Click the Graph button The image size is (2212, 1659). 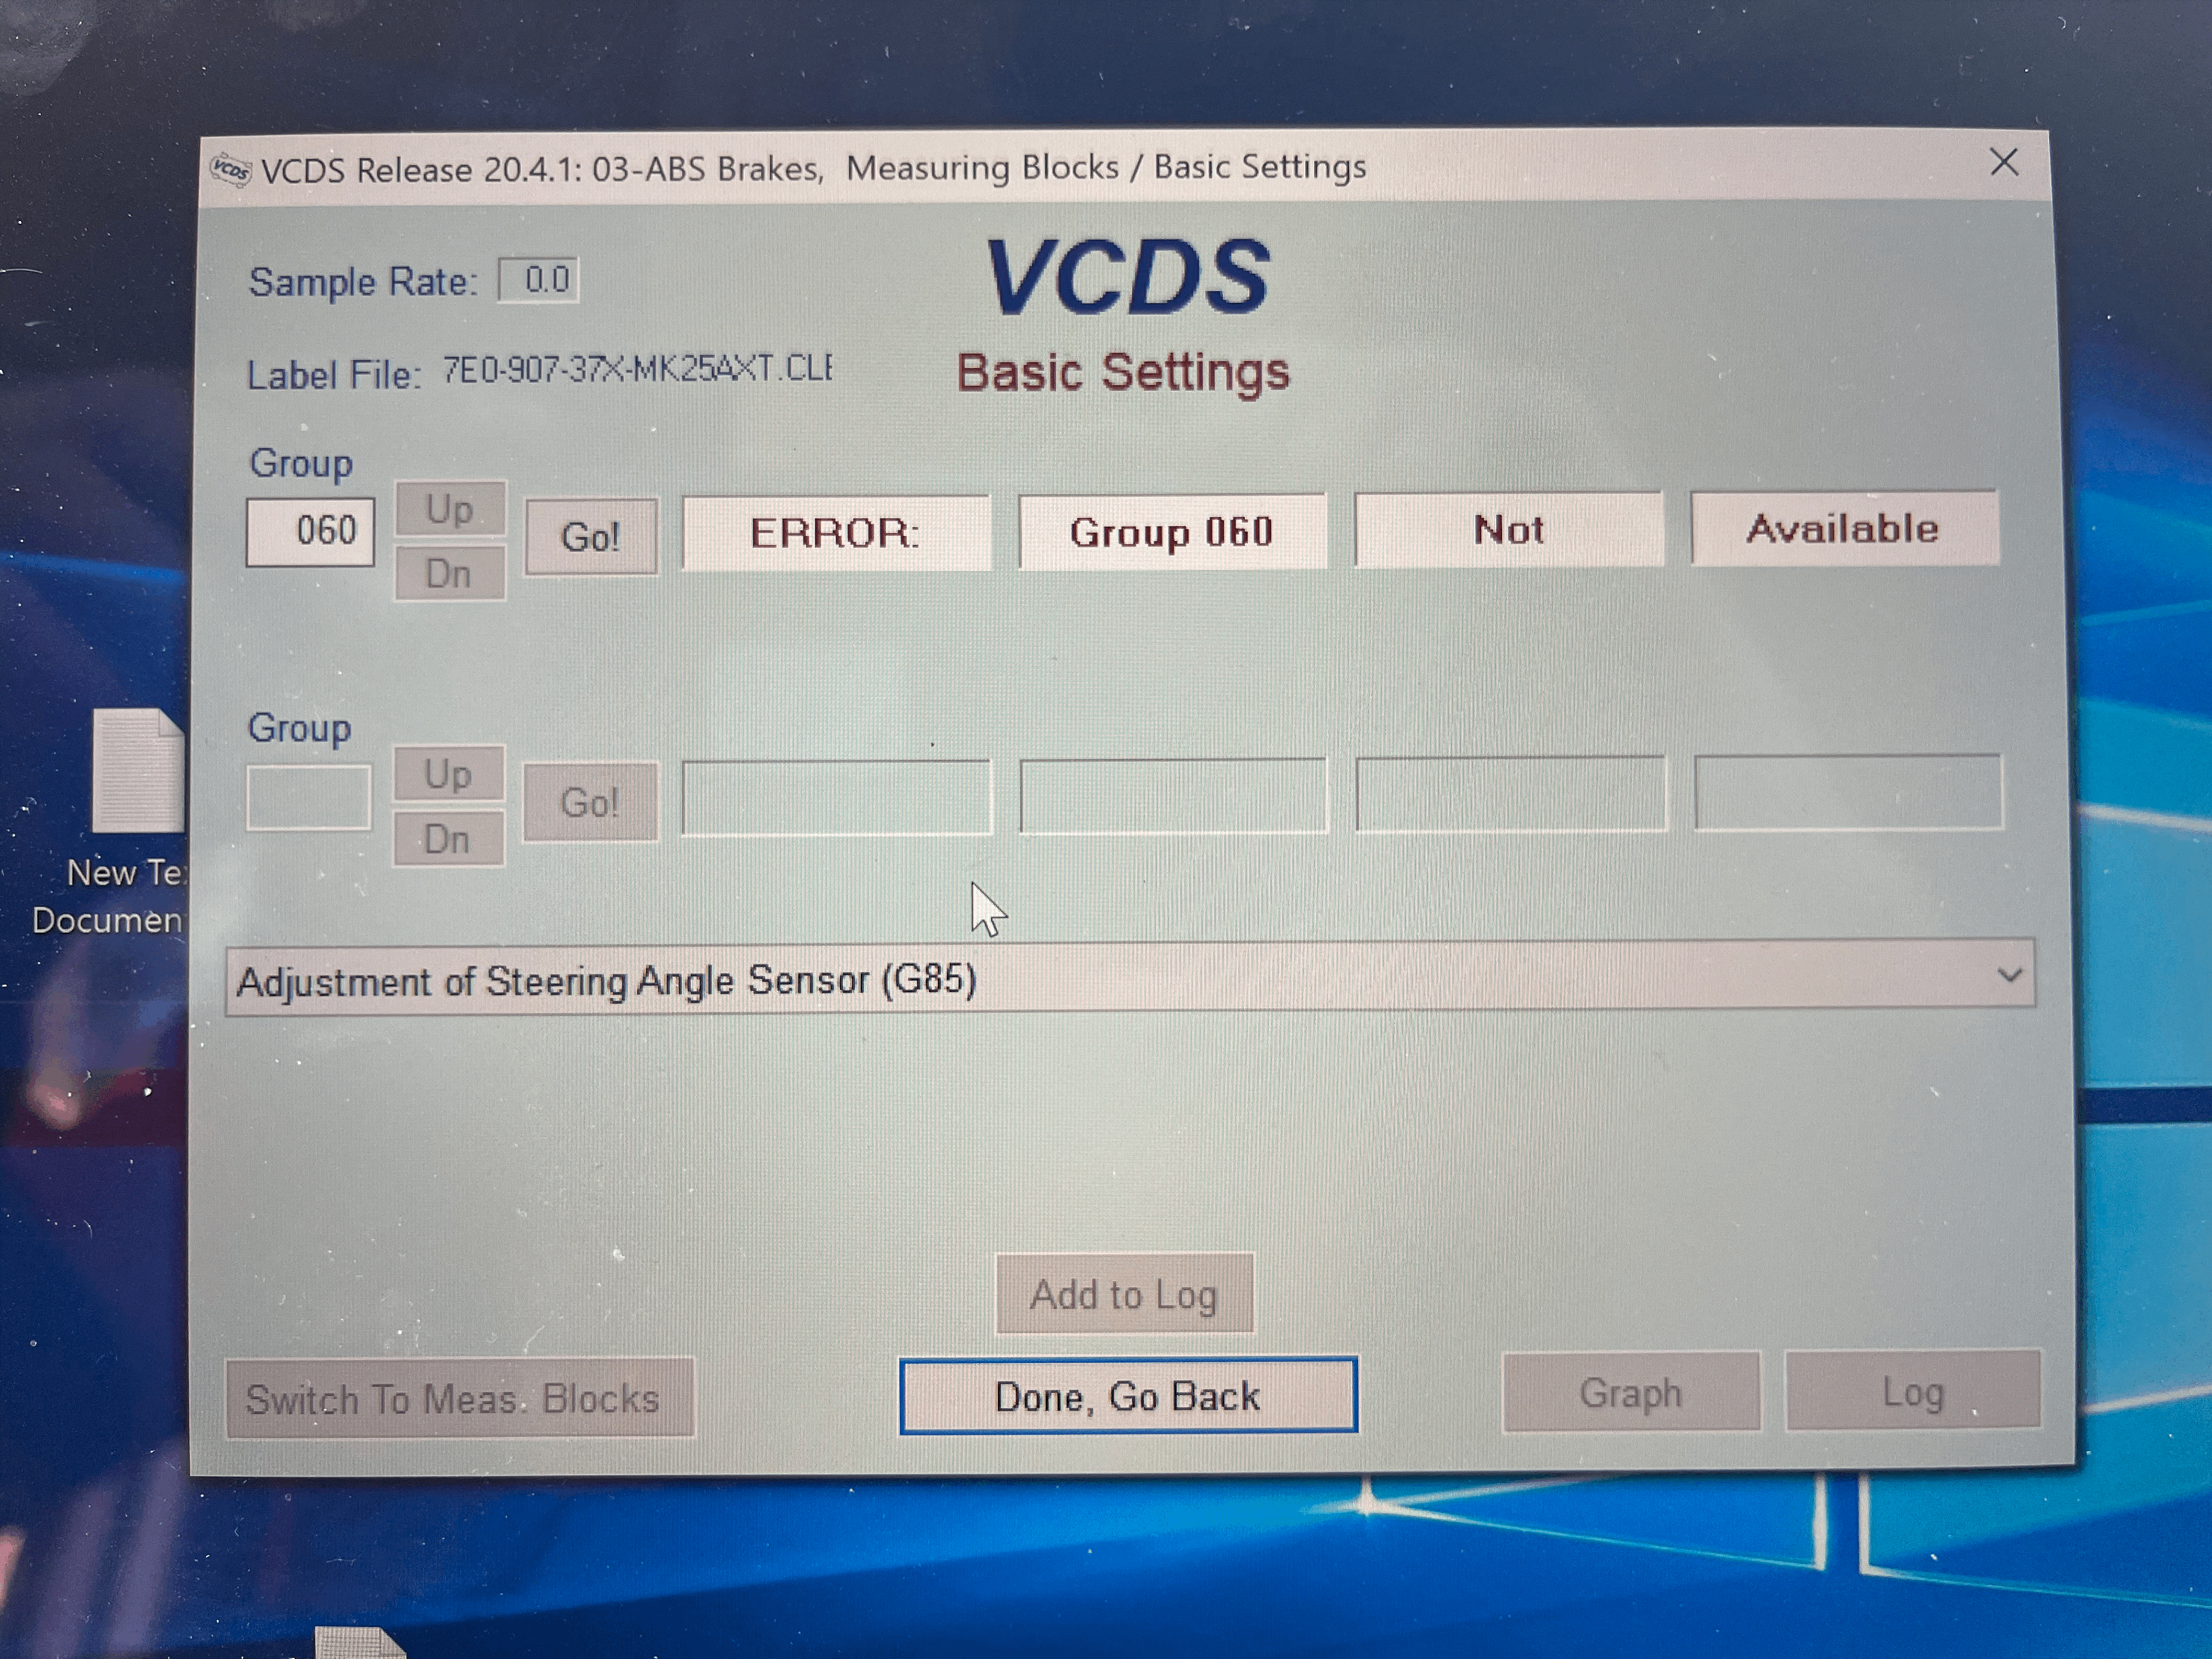click(x=1631, y=1392)
